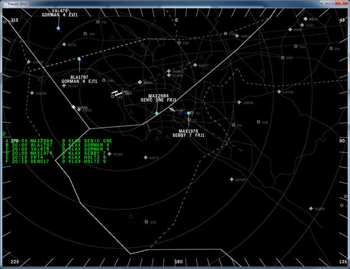
Task: Click the 135 compass bearing label
Action: (343, 262)
